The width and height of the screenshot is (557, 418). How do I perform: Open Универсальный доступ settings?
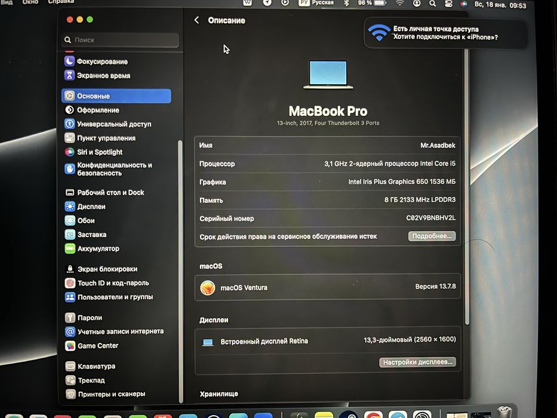108,124
